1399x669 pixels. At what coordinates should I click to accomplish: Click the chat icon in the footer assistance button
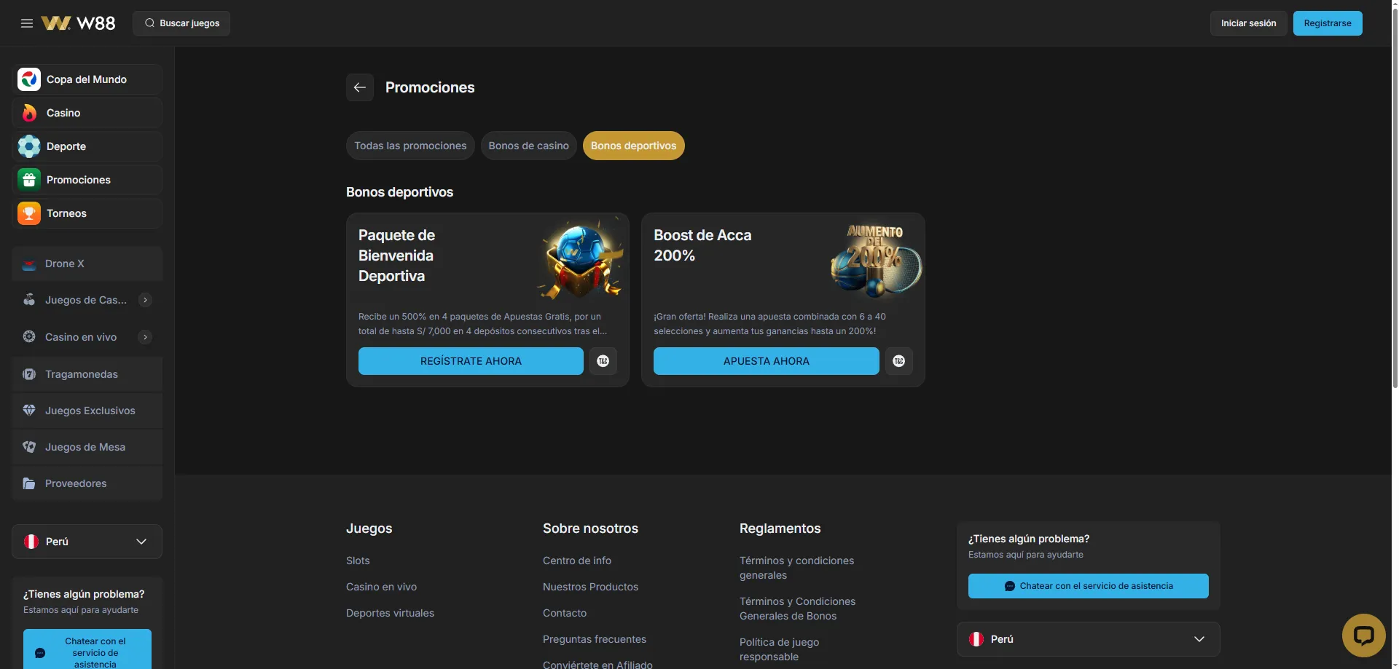tap(1009, 586)
